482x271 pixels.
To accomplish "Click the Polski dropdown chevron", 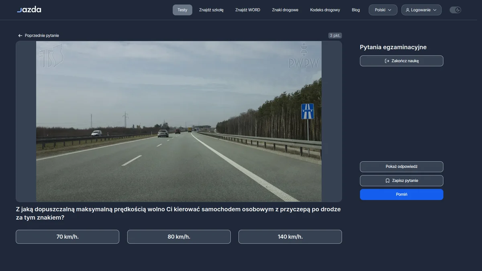I will [x=390, y=10].
